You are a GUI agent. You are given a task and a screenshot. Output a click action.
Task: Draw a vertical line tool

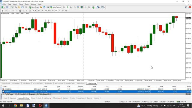[10, 11]
